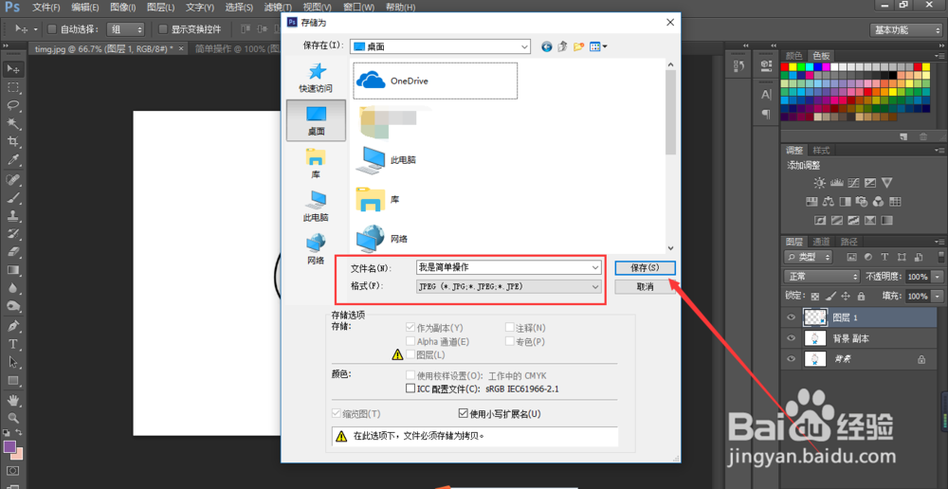
Task: Open the 格式 JPEG format dropdown
Action: (x=508, y=286)
